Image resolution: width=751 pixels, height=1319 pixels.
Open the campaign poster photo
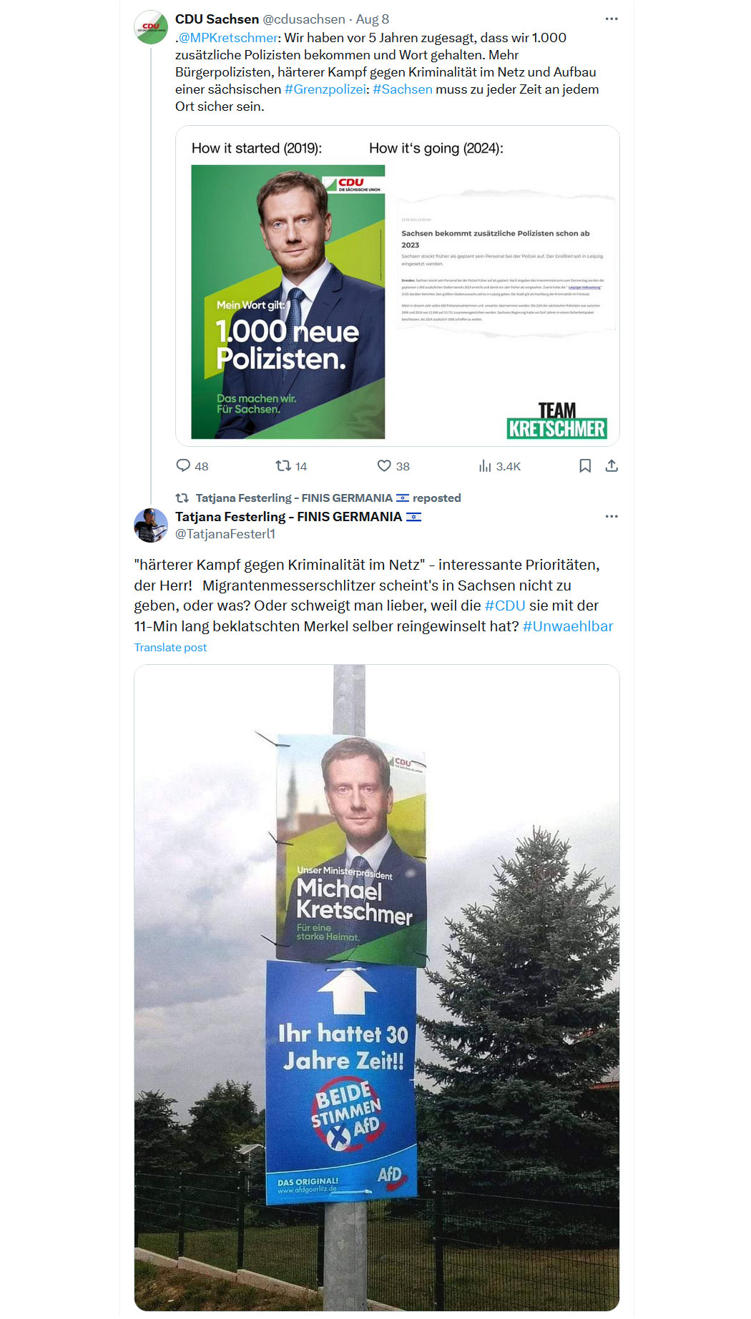377,987
